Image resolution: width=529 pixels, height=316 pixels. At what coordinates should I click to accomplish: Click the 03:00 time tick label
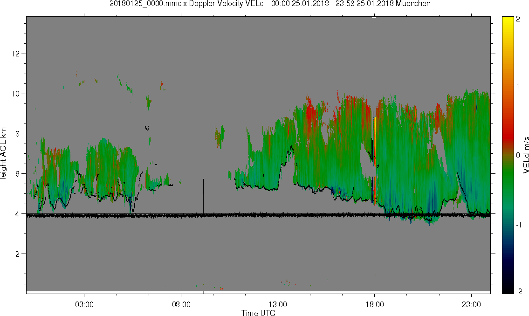pyautogui.click(x=84, y=304)
